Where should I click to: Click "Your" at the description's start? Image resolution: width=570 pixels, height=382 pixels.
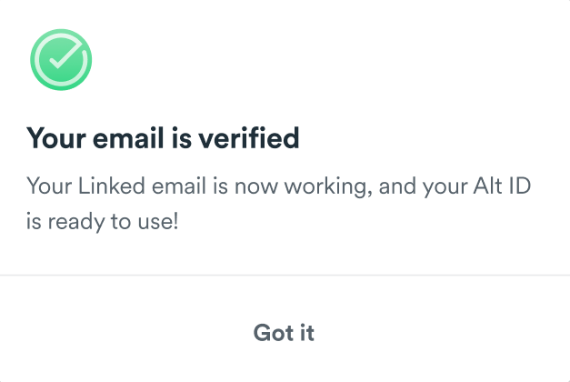pos(45,186)
